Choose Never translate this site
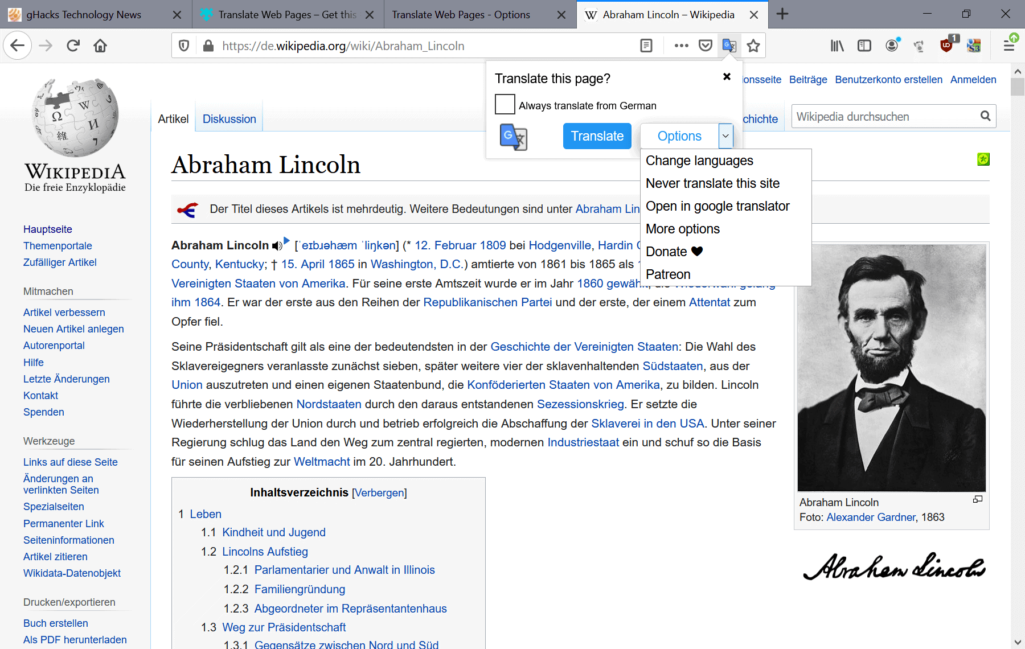This screenshot has width=1025, height=649. coord(712,183)
